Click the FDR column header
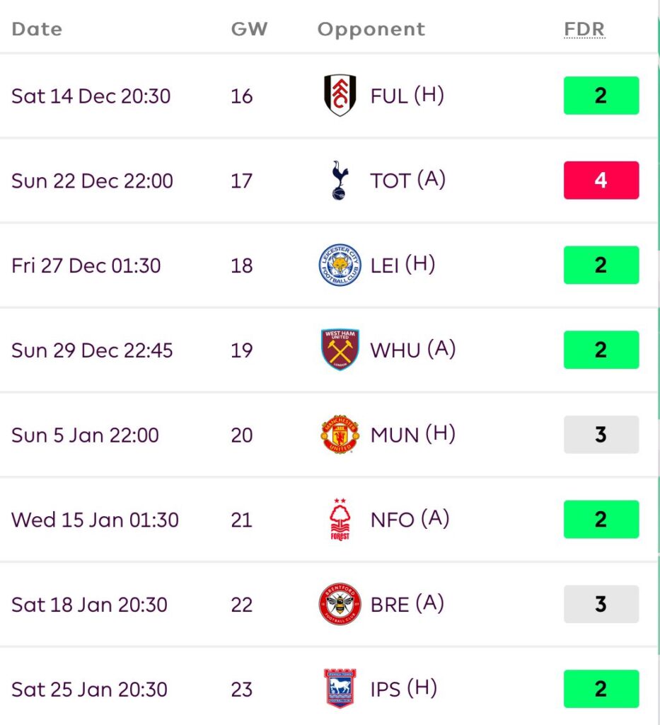The width and height of the screenshot is (660, 725). 584,30
